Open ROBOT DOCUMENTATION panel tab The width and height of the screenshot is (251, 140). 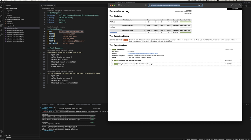tap(83, 105)
